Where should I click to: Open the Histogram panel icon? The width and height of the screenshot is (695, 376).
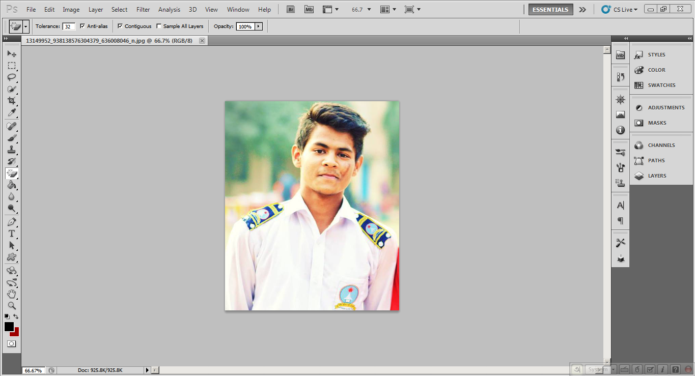(x=620, y=115)
